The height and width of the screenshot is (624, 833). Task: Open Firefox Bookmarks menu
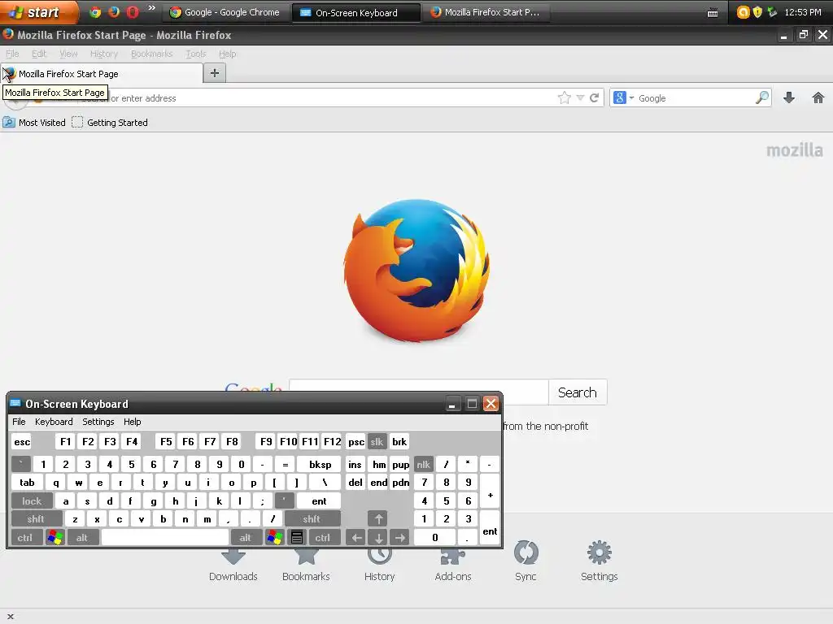152,54
